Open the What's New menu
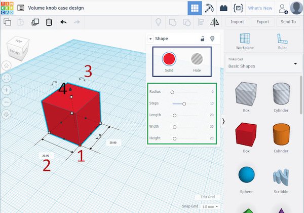The image size is (304, 213). [x=260, y=8]
